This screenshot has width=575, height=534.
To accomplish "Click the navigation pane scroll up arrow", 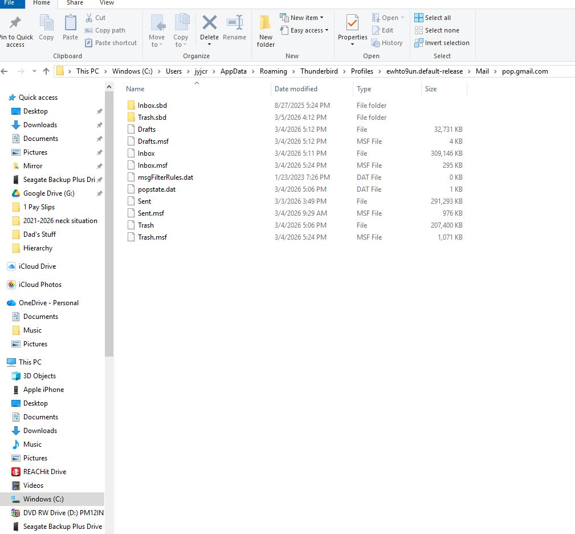I will (x=109, y=87).
